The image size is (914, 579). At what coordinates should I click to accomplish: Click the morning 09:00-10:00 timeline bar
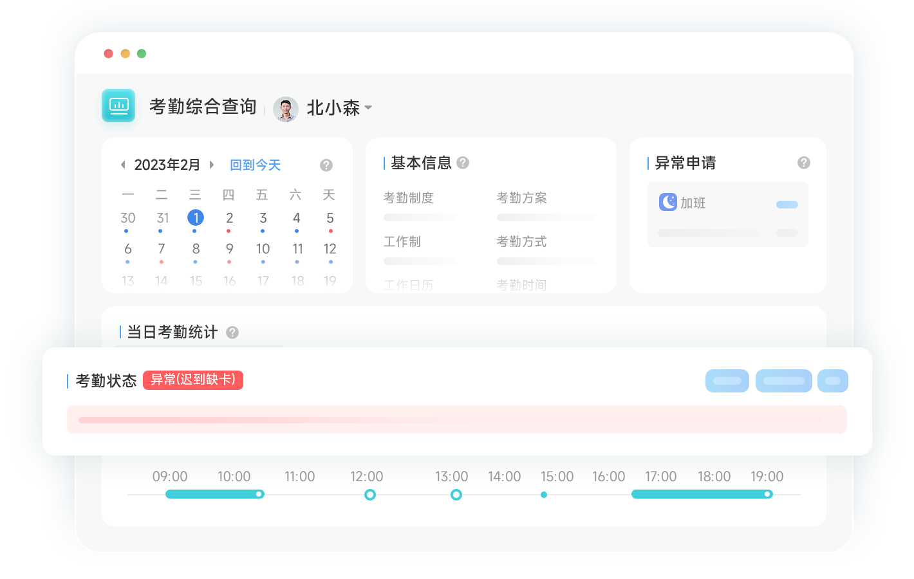click(x=214, y=494)
